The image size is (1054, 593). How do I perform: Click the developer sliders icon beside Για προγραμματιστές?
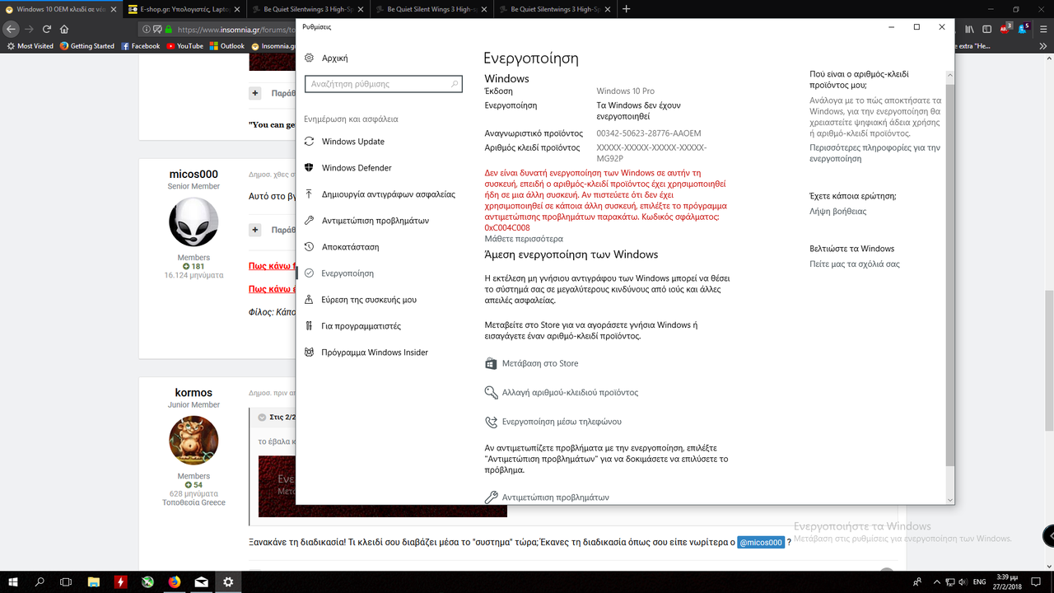point(310,326)
